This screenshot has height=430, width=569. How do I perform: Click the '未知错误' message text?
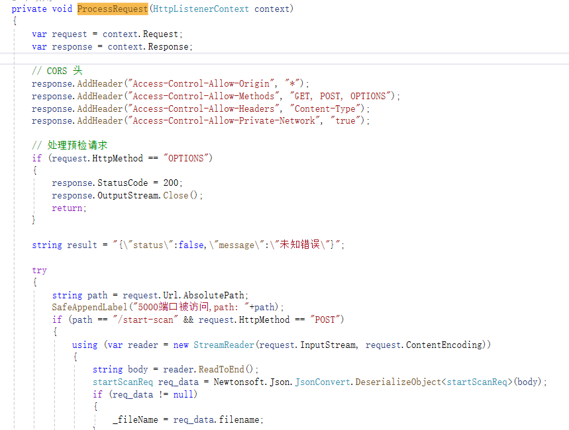[300, 245]
